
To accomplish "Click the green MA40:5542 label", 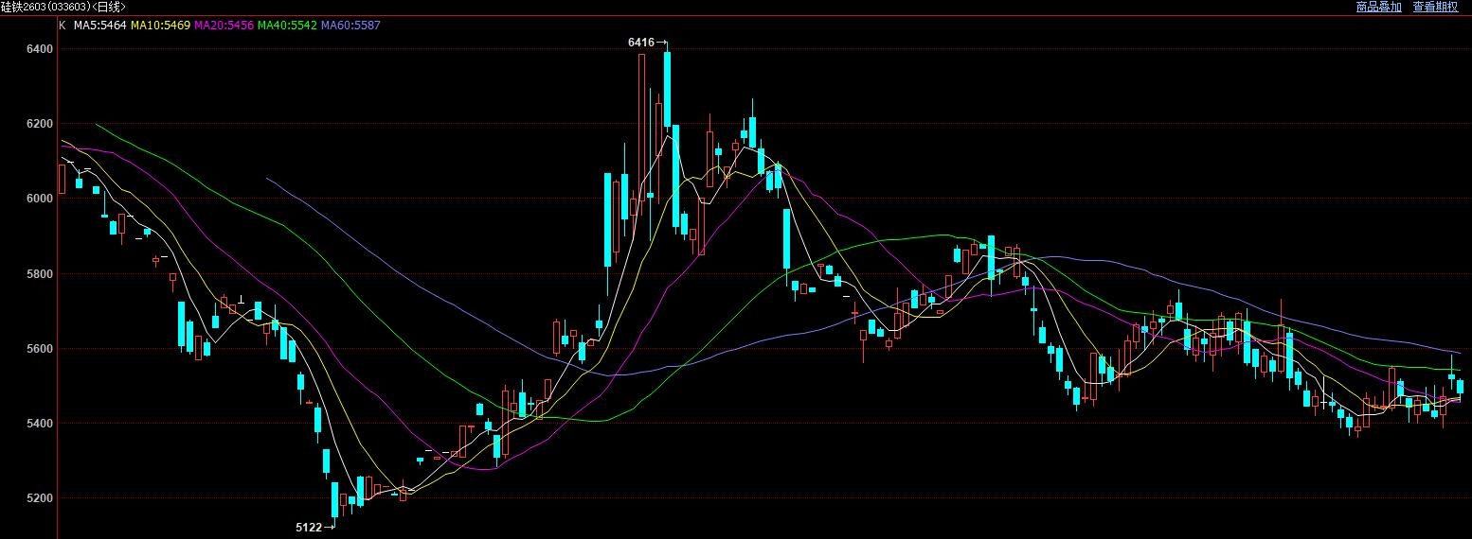I will point(287,26).
